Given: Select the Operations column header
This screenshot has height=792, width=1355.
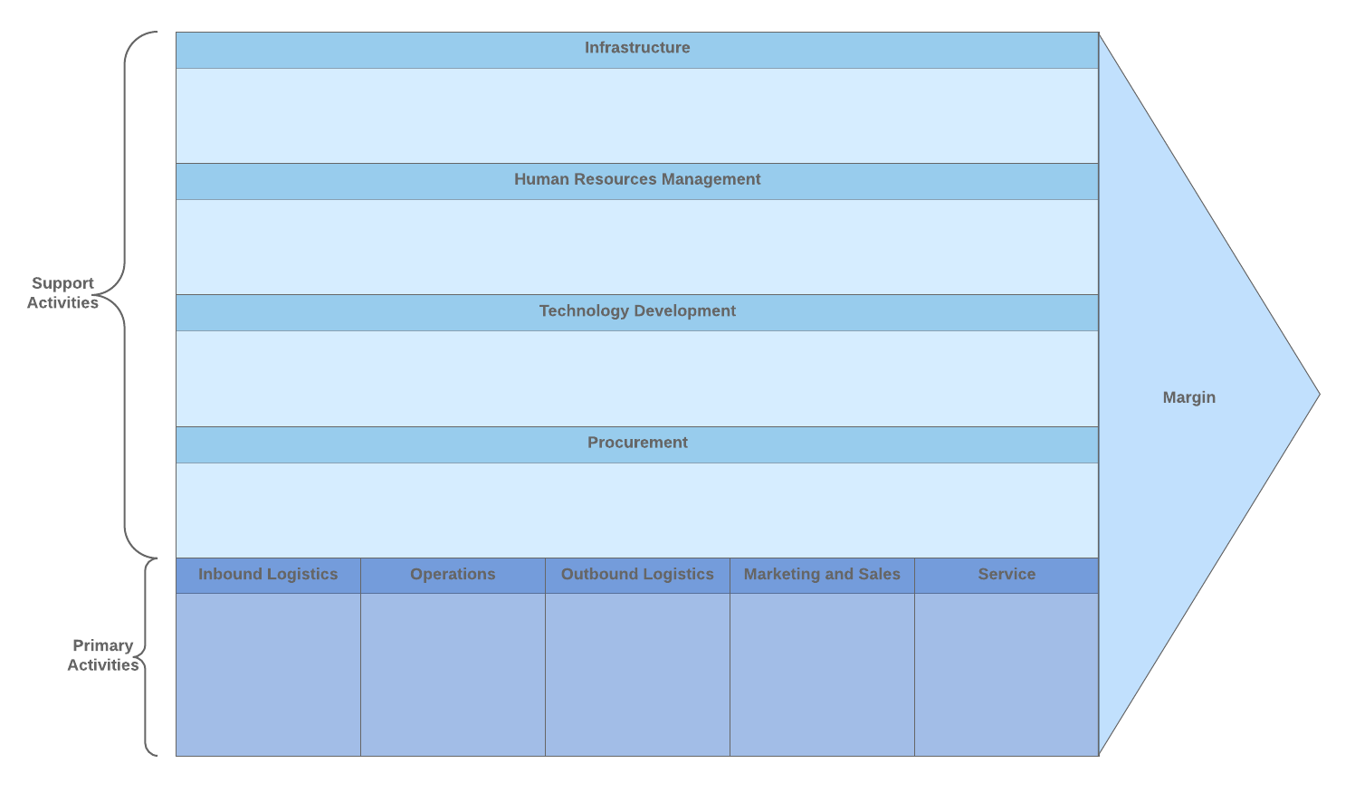Looking at the screenshot, I should click(x=453, y=574).
